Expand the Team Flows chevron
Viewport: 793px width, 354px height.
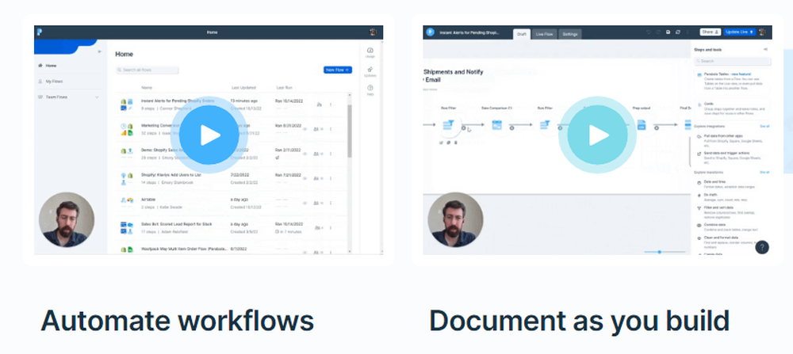97,97
